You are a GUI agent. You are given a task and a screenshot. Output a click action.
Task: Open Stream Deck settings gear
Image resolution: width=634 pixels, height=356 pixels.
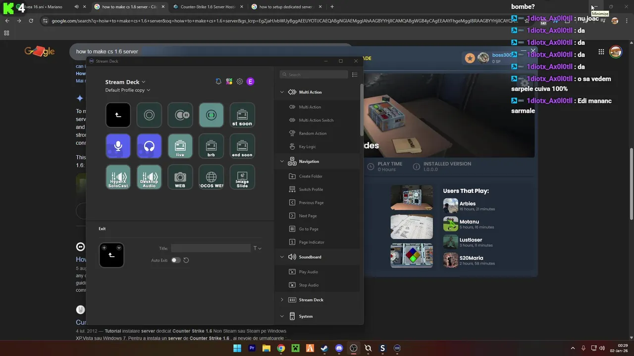(240, 82)
